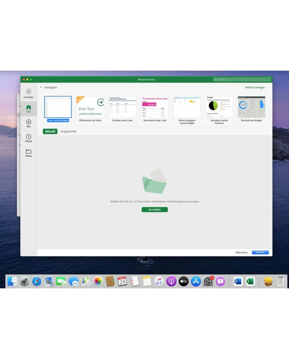Open Weitere Vorlagen link

coord(255,88)
